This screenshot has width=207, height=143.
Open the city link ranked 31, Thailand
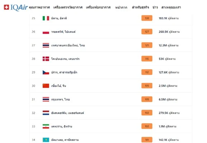tap(61, 99)
